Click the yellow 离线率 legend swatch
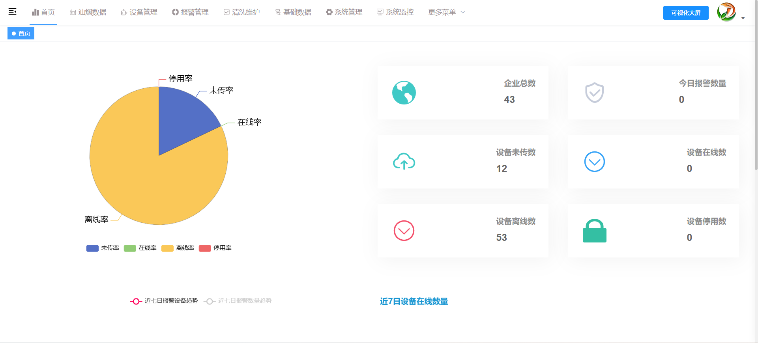The width and height of the screenshot is (758, 343). (x=167, y=248)
